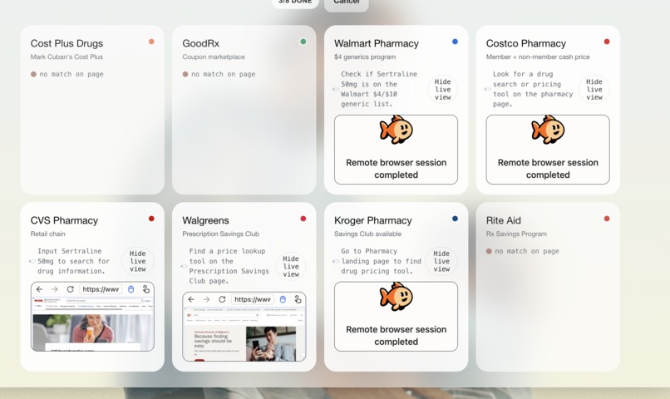Go forward in the CVS Pharmacy live view
The width and height of the screenshot is (670, 399).
point(54,289)
